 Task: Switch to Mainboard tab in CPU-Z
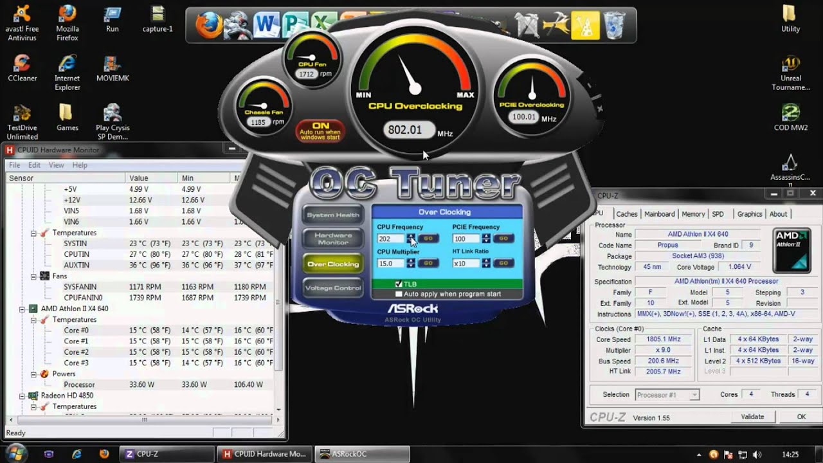pos(660,214)
